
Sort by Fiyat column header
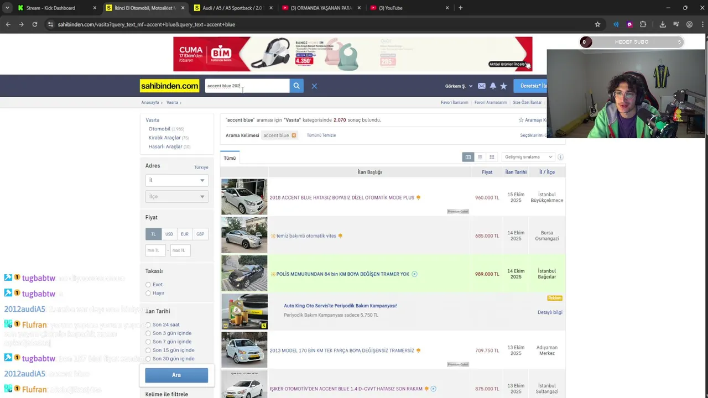[x=487, y=172]
